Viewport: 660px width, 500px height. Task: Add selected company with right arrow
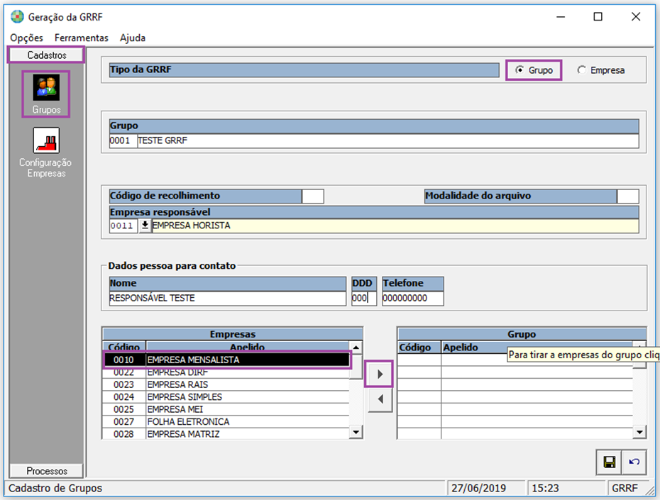tap(380, 374)
